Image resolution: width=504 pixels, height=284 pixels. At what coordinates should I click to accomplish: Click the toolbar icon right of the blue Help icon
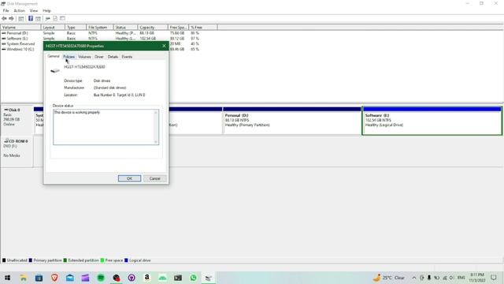(x=38, y=19)
